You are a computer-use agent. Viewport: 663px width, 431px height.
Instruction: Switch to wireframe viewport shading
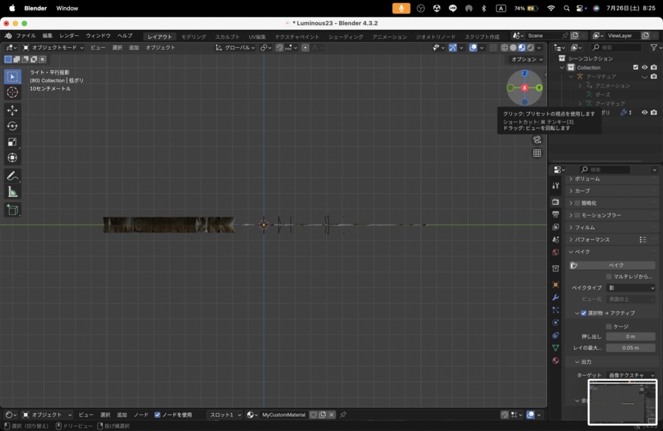point(504,48)
